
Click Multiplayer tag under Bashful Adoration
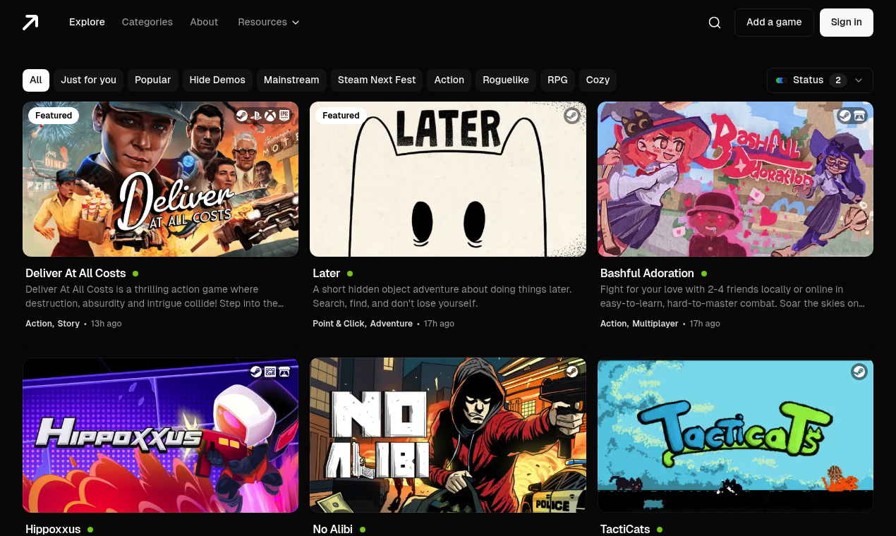pyautogui.click(x=655, y=324)
